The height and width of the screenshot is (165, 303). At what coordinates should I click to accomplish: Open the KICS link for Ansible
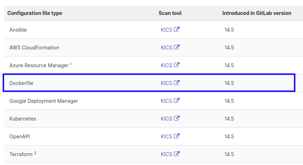pyautogui.click(x=166, y=30)
